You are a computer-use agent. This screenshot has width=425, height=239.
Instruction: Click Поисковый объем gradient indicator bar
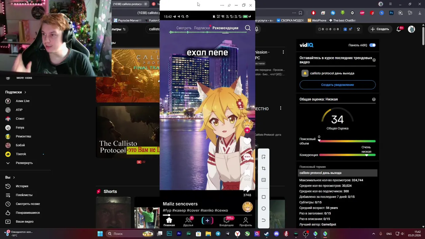[347, 141]
